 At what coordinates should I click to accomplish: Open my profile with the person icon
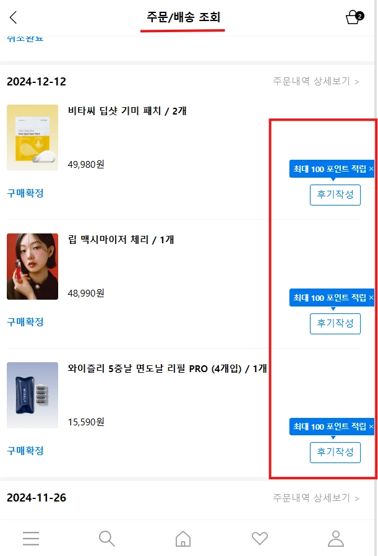point(336,538)
